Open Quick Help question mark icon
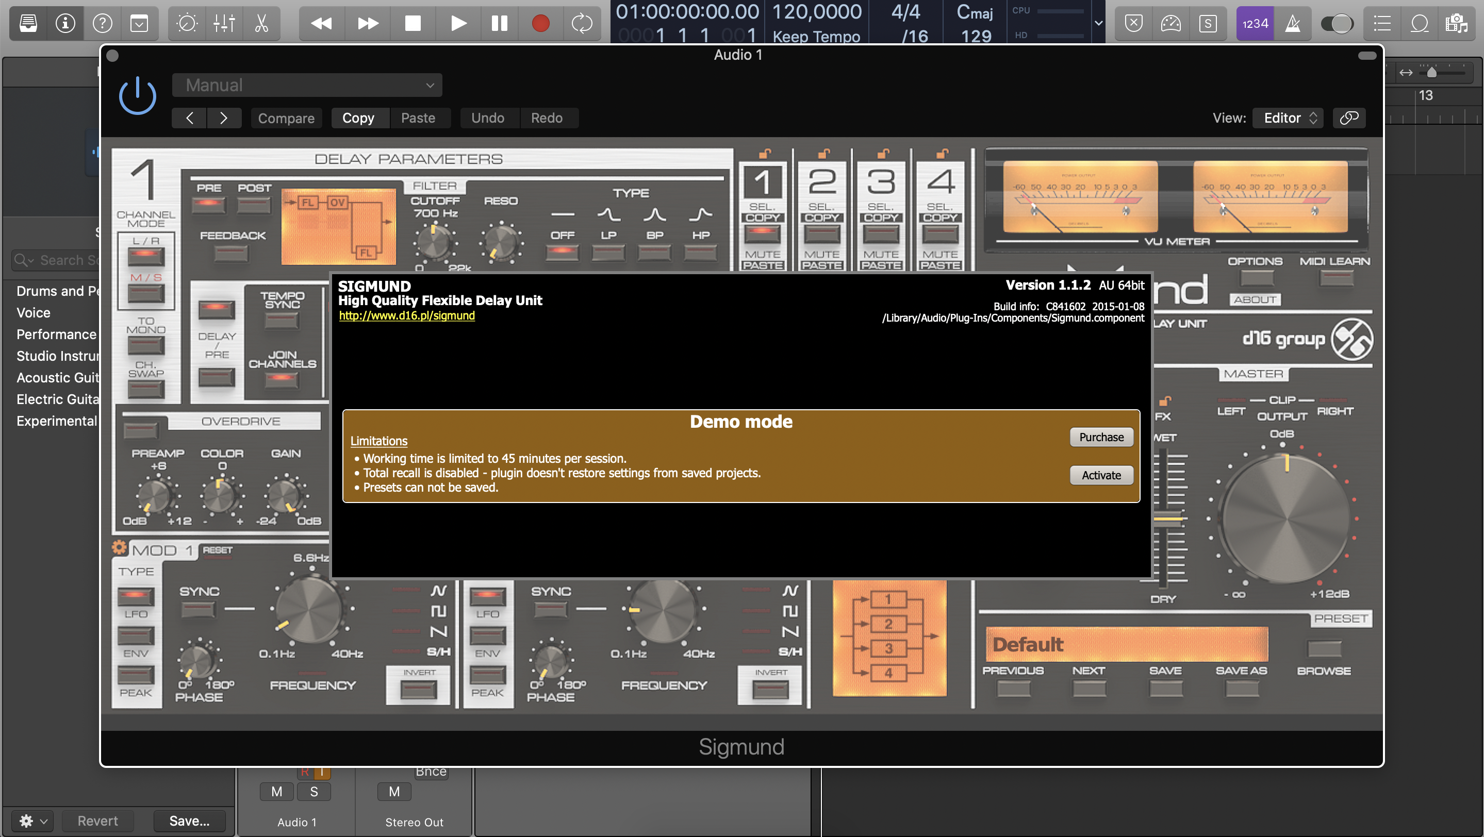 coord(102,23)
